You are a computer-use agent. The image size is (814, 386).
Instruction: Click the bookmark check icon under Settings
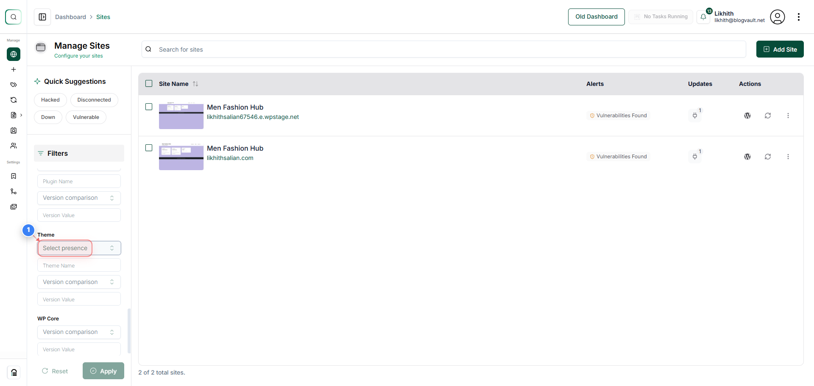point(14,176)
